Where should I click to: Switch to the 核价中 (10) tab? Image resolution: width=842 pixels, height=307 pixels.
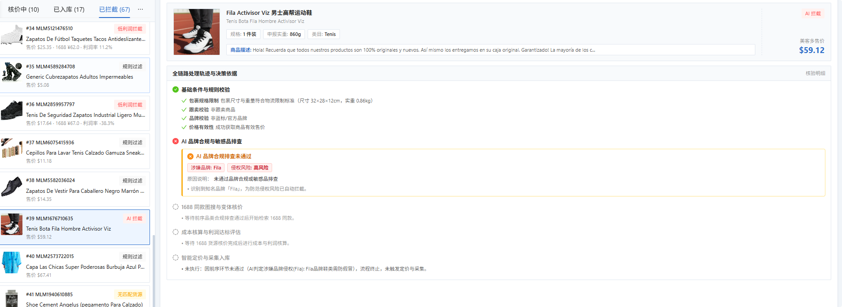tap(23, 9)
